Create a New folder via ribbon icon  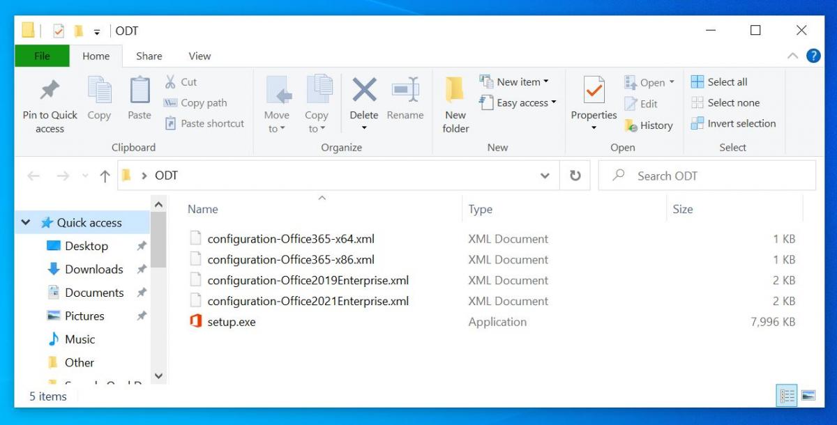click(455, 91)
